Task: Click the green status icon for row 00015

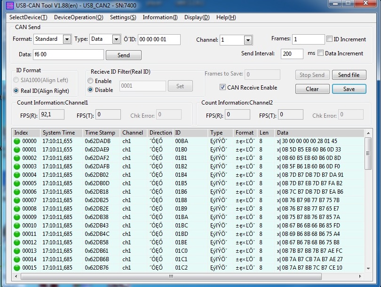Action: pos(17,268)
